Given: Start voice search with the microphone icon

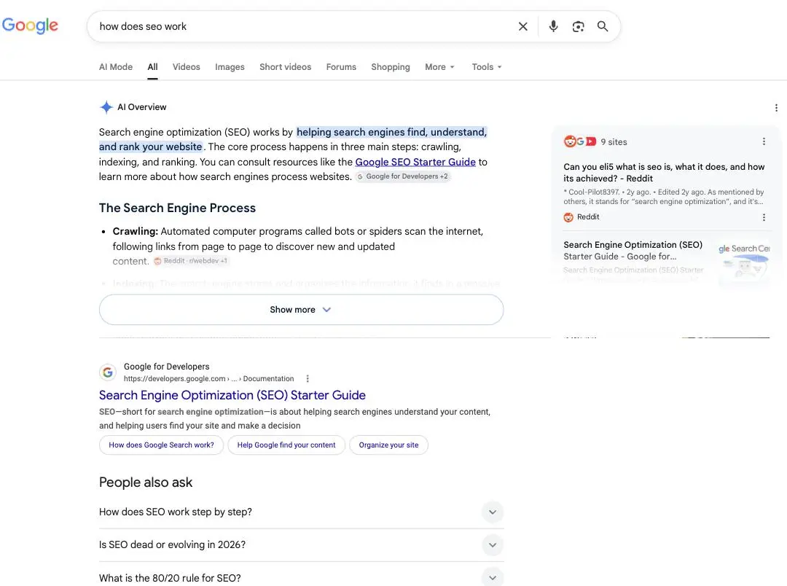Looking at the screenshot, I should 553,27.
